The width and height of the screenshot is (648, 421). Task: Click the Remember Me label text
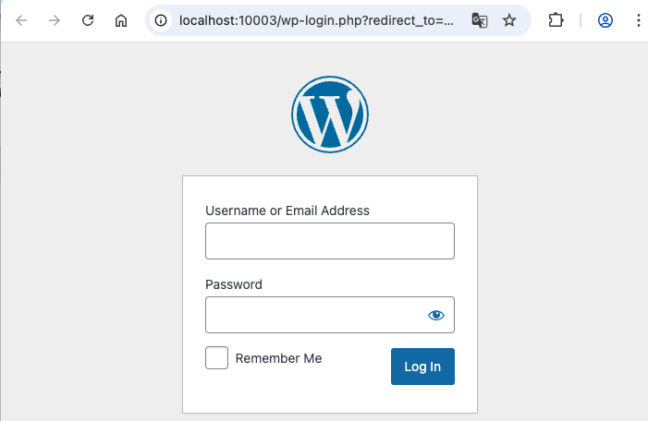pyautogui.click(x=278, y=358)
